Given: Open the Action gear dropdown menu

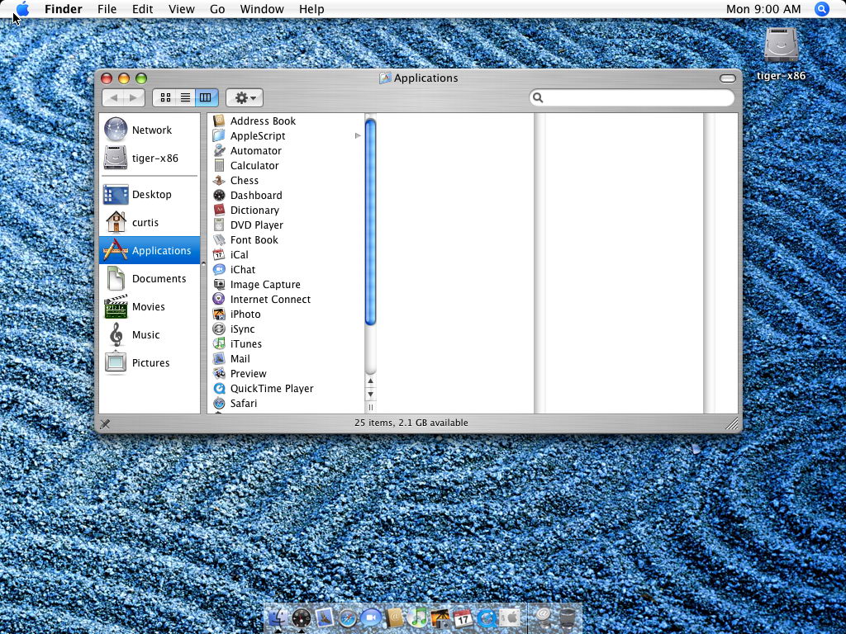Looking at the screenshot, I should (x=245, y=97).
